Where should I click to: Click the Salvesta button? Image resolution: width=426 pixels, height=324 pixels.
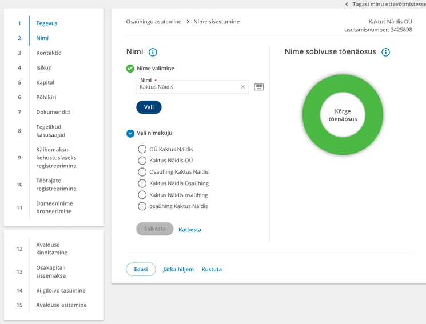154,229
